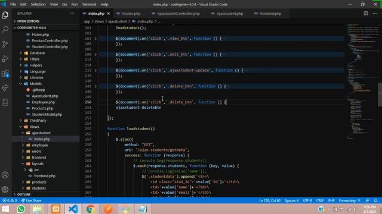Open the help icon in system tray
The image size is (382, 214).
pos(321,209)
